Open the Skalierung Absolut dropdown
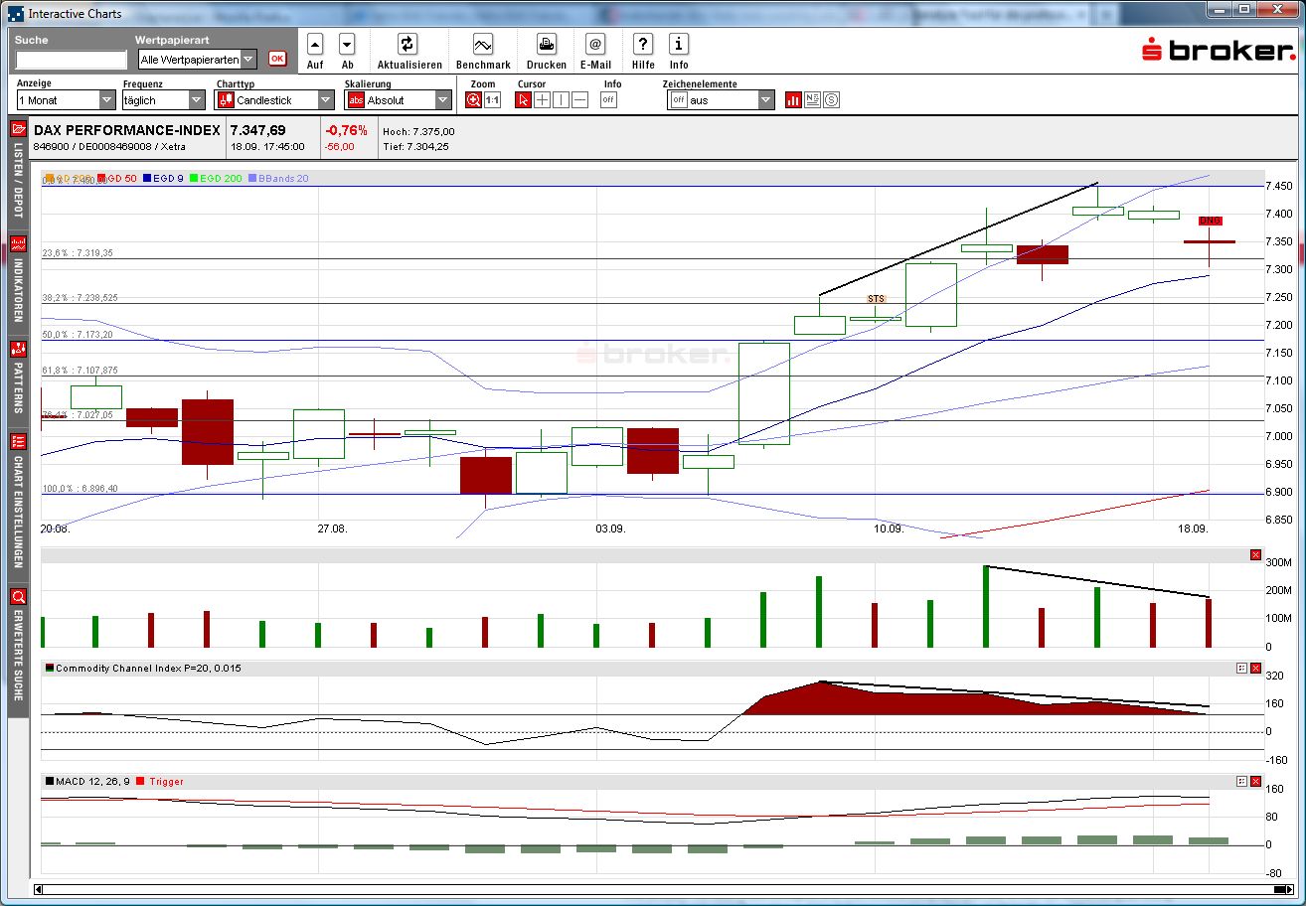The width and height of the screenshot is (1306, 906). tap(399, 100)
